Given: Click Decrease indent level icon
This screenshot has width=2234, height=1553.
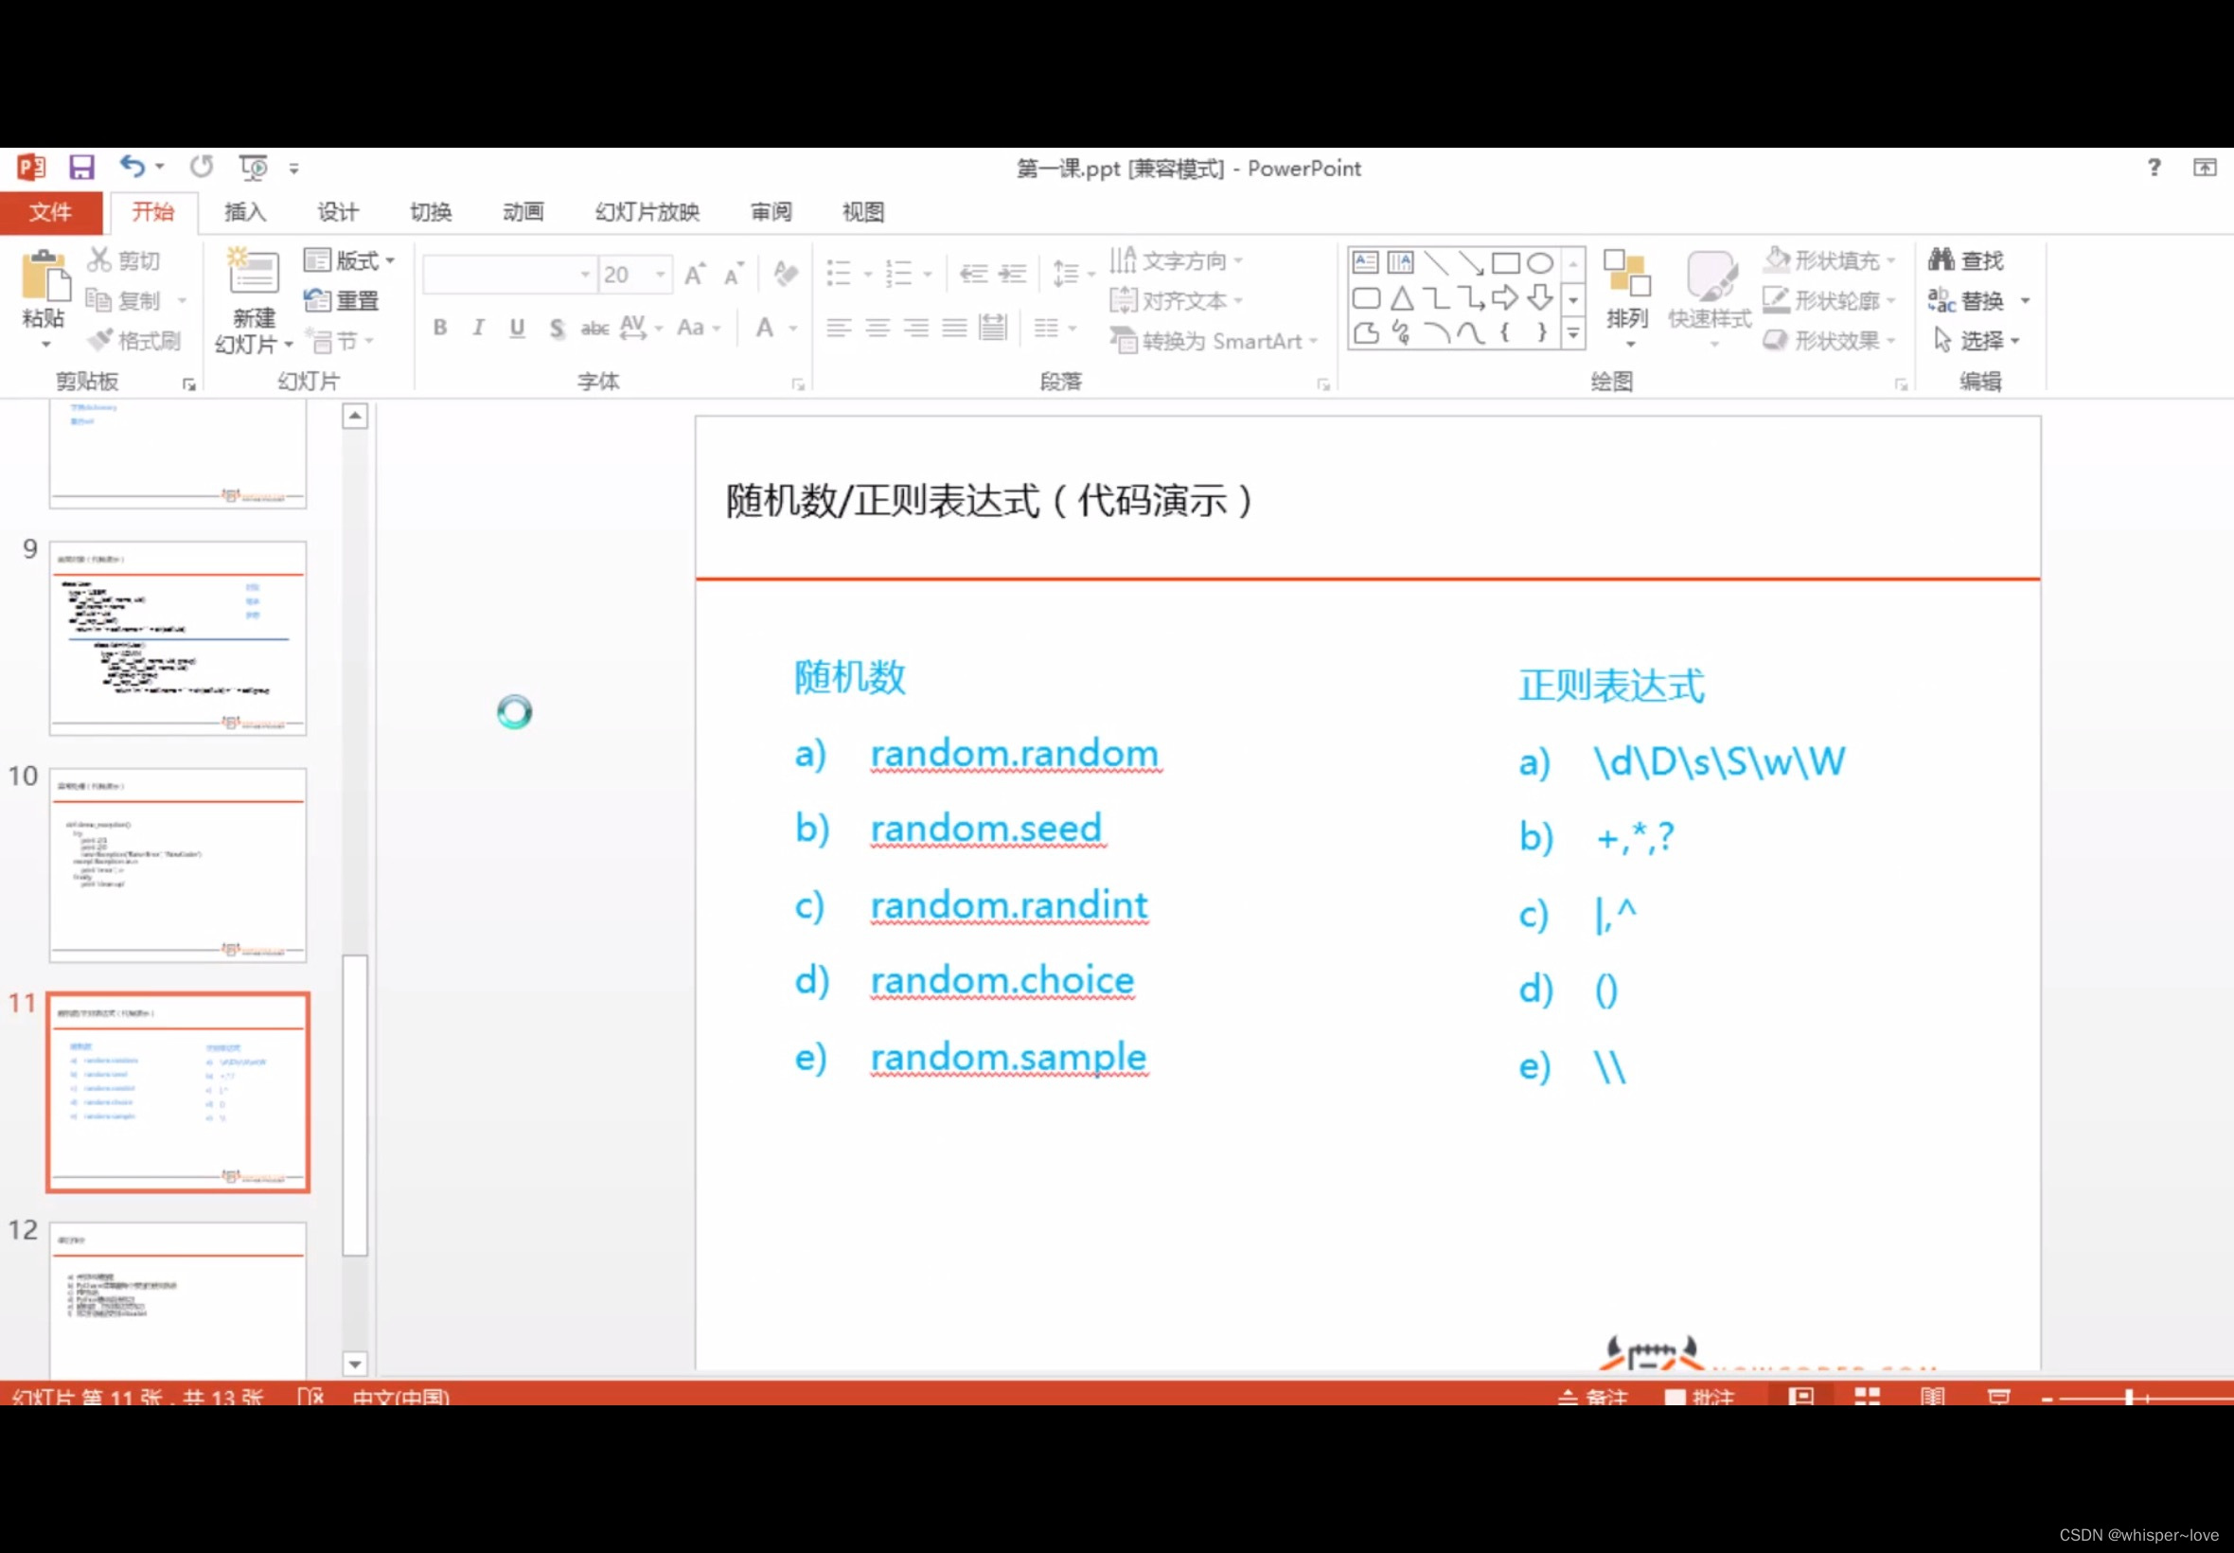Looking at the screenshot, I should pos(973,274).
